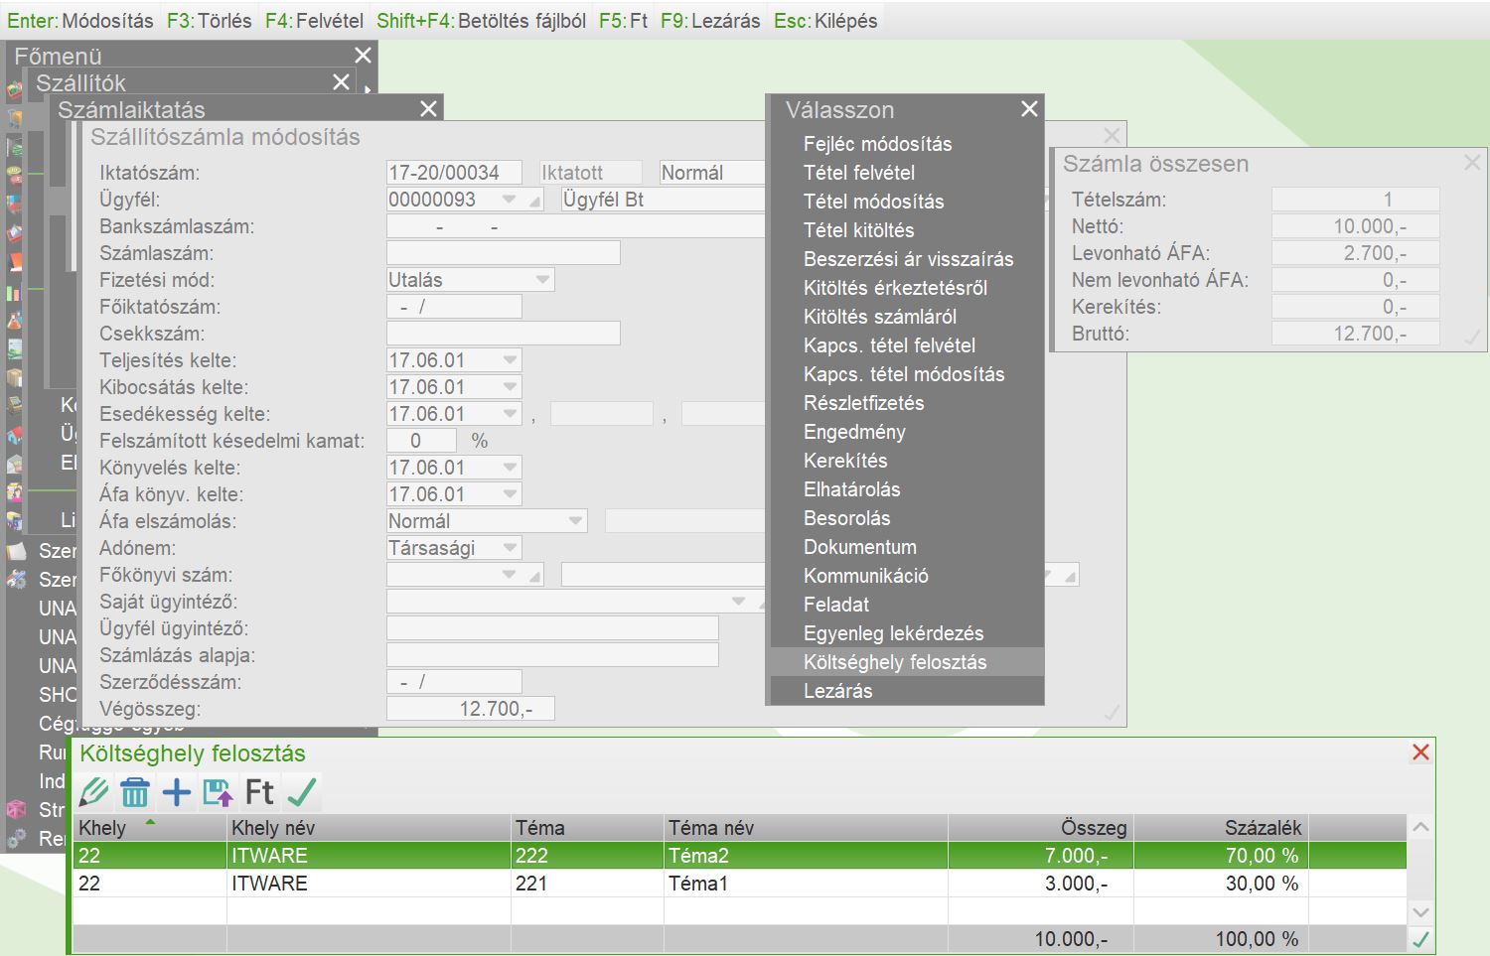The height and width of the screenshot is (956, 1490).
Task: Click the Esc: Kilépés shortcut
Action: [826, 21]
